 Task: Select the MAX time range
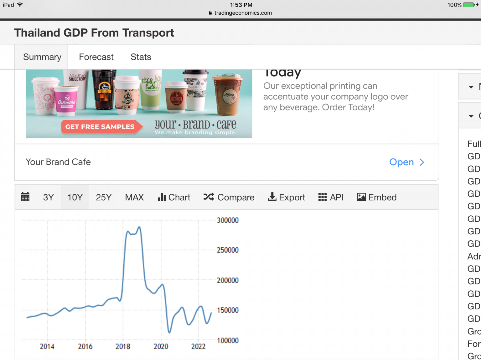tap(134, 197)
